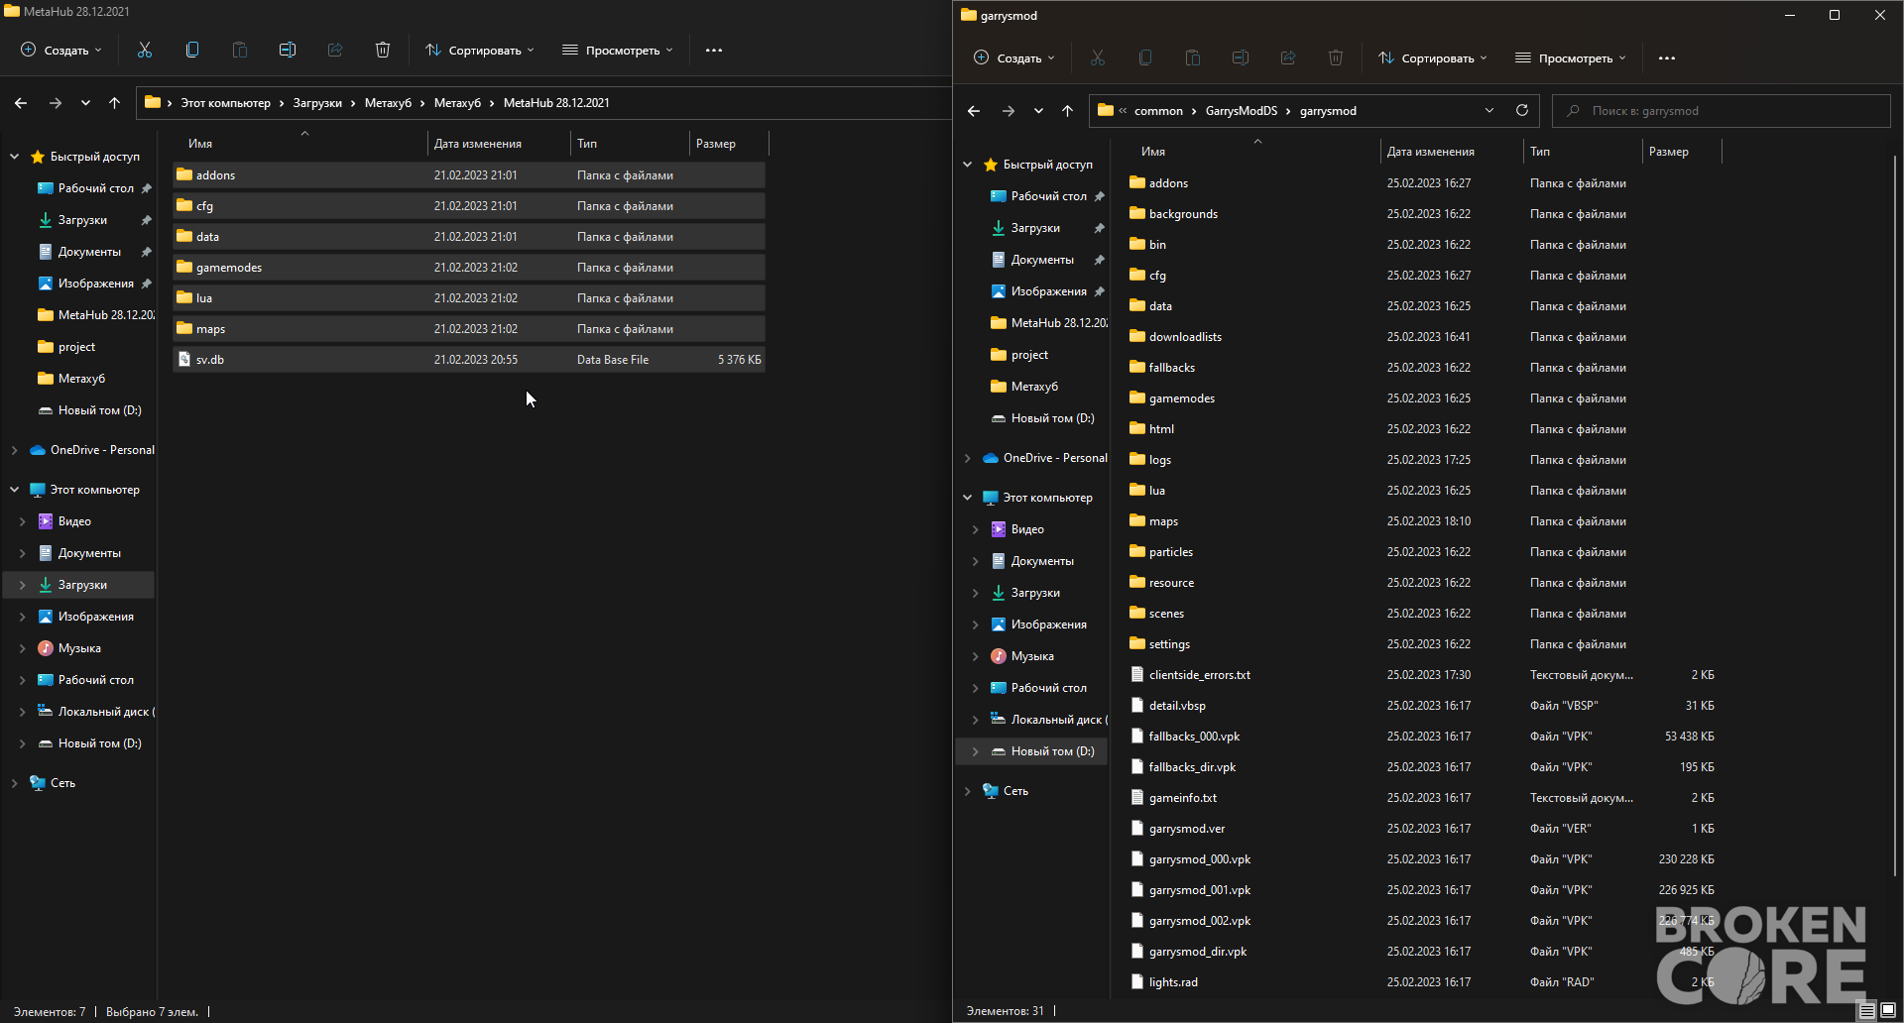The image size is (1904, 1023).
Task: Go up one folder level in MetaHub window
Action: 115,102
